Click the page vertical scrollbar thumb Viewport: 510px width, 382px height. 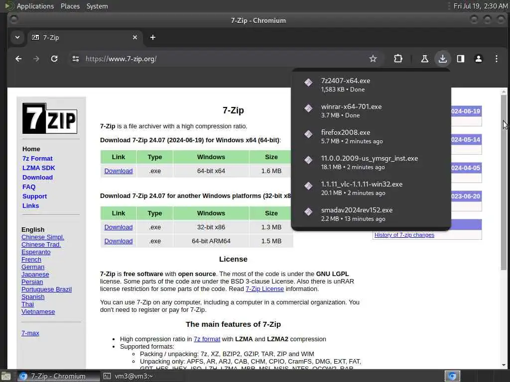pyautogui.click(x=504, y=182)
